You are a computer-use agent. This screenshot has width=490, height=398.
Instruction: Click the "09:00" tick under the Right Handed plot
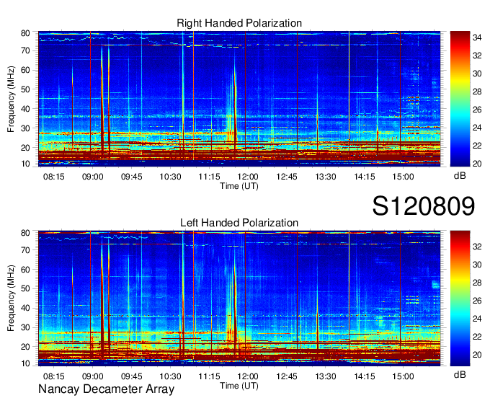[92, 177]
